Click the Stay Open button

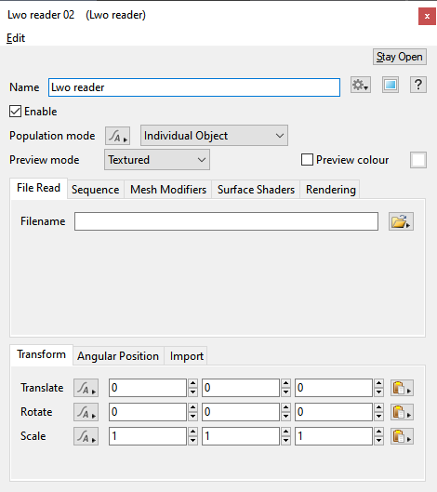coord(400,57)
